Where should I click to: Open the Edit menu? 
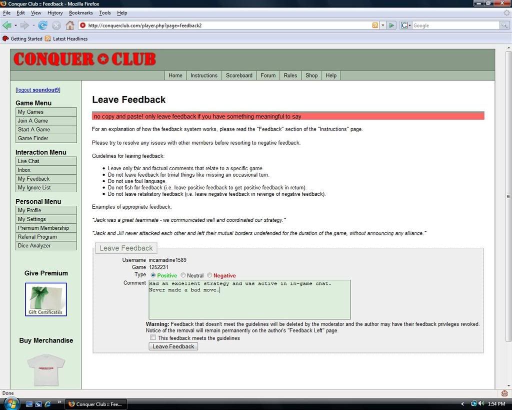20,13
